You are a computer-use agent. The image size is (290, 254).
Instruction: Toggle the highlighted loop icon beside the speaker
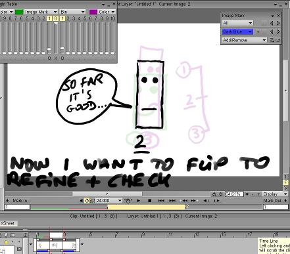coord(87,201)
